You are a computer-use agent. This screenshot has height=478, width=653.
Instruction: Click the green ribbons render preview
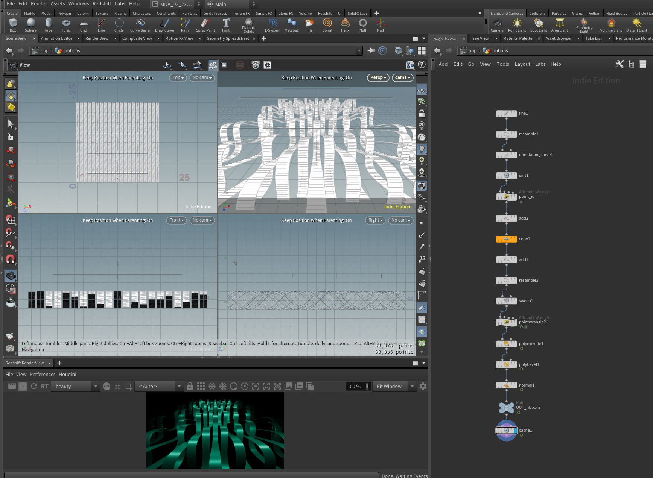point(215,430)
